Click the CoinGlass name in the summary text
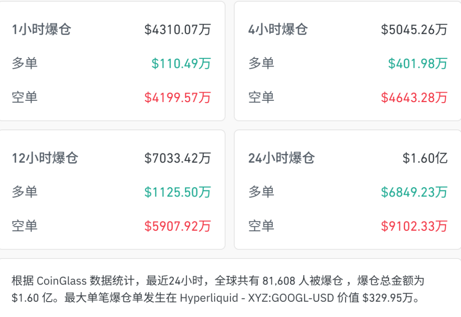This screenshot has height=317, width=461. click(x=62, y=281)
